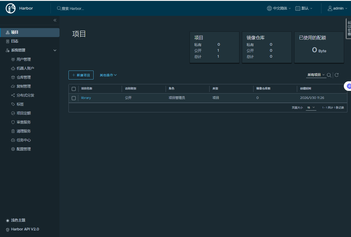Click the 审查服务 shield icon
351x237 pixels.
coord(13,122)
